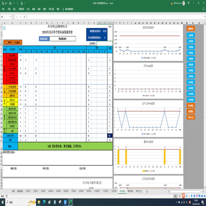This screenshot has width=206, height=206.
Task: Switch to the 1月评价 sheet tab
Action: 28,191
